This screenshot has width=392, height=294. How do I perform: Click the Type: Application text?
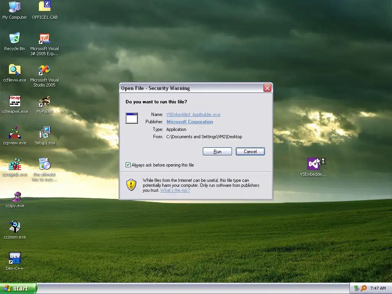(x=170, y=129)
